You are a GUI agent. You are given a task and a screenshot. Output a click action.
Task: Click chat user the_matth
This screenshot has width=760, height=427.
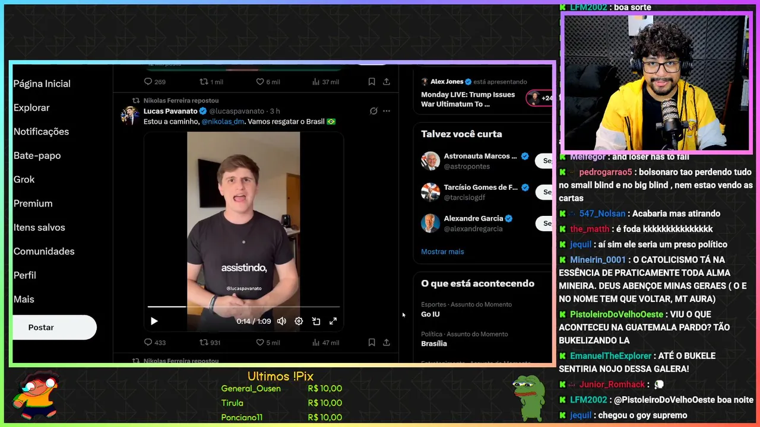[590, 229]
